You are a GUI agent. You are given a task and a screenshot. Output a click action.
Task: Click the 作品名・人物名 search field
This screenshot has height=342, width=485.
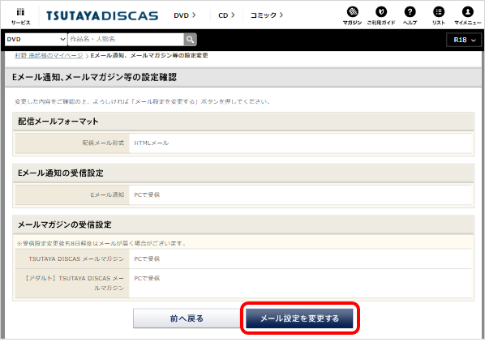coord(126,40)
